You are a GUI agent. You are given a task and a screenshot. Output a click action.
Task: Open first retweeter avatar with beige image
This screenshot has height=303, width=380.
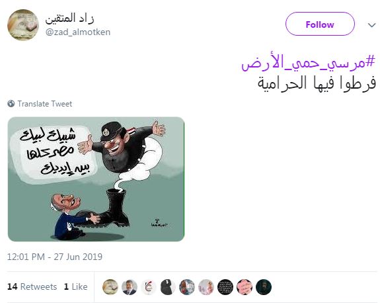(x=110, y=287)
